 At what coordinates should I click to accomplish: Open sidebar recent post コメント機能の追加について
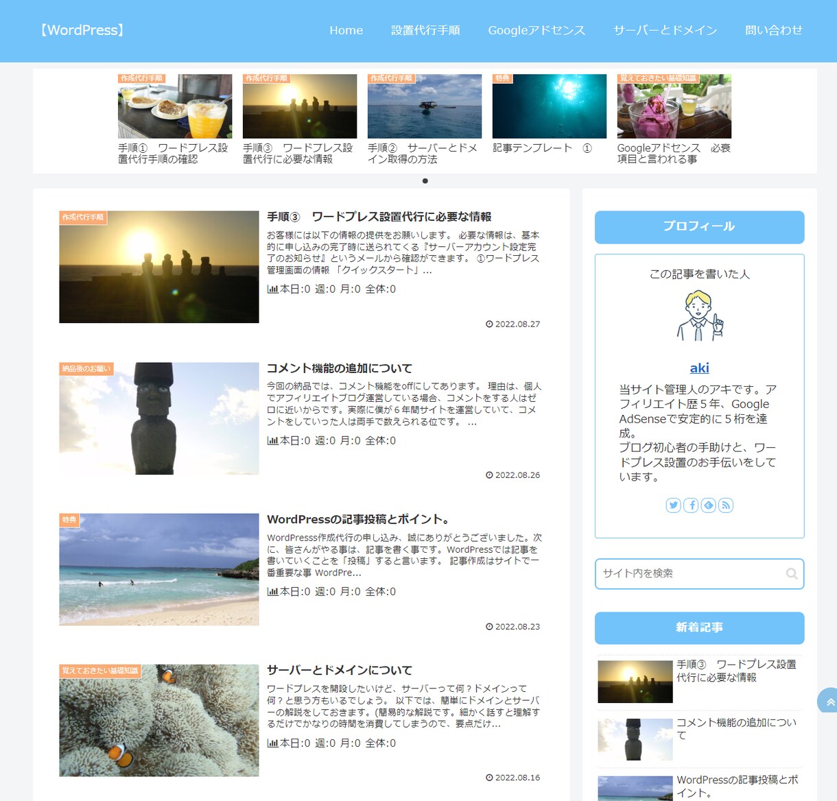(x=699, y=739)
